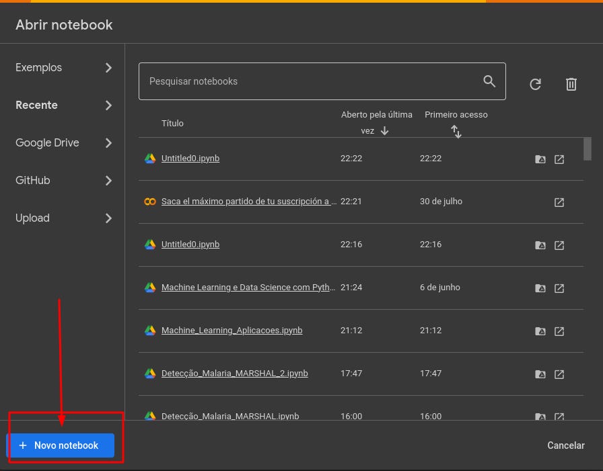603x471 pixels.
Task: Click Drive icon beside Machine Learning e Data Science
Action: (x=150, y=287)
